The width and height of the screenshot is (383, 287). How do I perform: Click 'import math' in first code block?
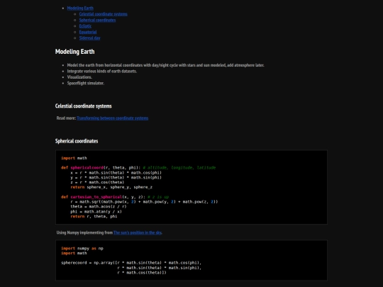74,158
